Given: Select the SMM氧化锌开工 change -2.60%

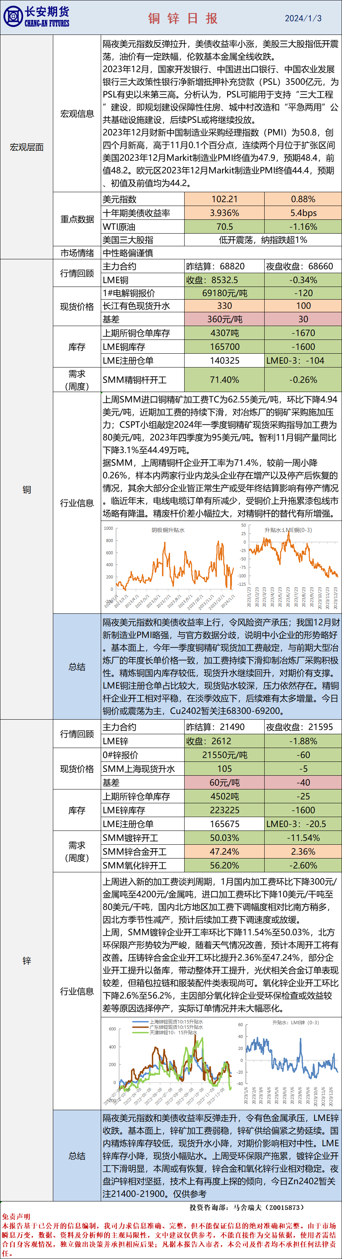Looking at the screenshot, I should coord(303,865).
